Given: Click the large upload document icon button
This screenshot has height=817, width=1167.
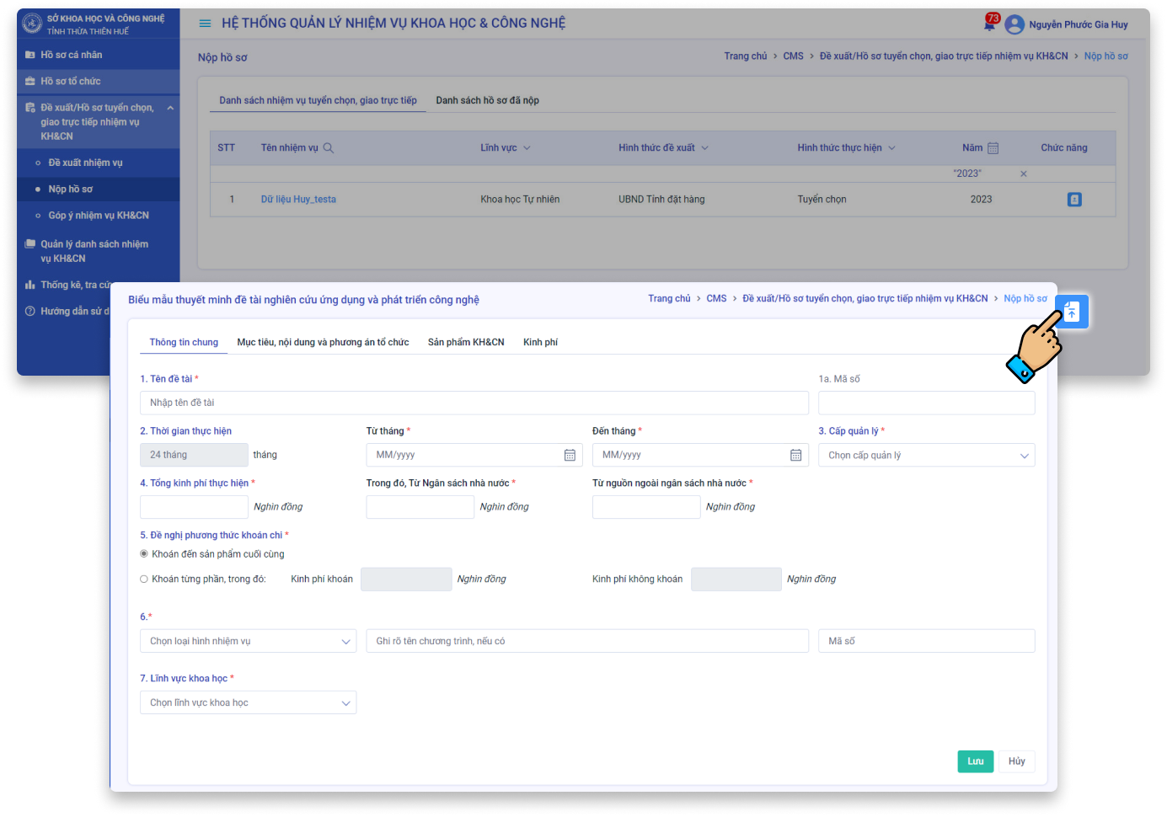Looking at the screenshot, I should (x=1072, y=312).
